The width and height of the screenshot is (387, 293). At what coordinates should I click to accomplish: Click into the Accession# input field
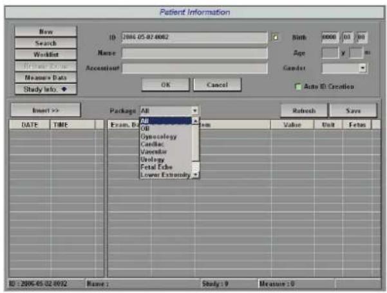coord(194,68)
